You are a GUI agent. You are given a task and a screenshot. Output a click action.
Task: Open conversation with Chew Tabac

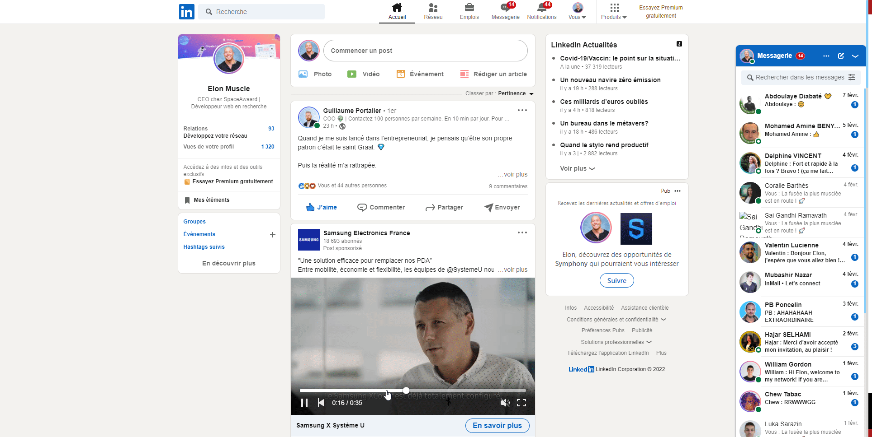[x=800, y=401]
